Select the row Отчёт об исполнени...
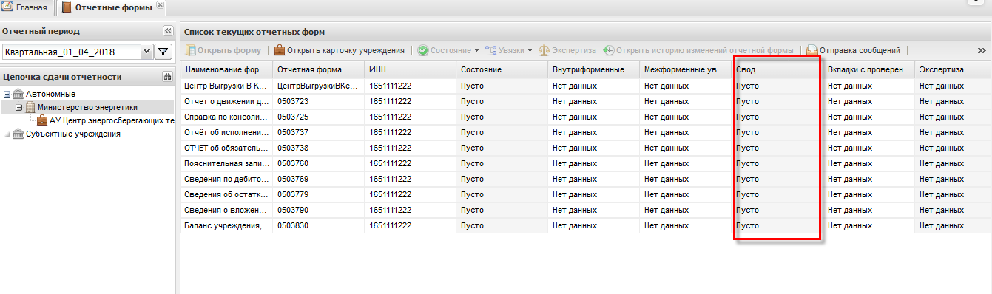This screenshot has height=294, width=992. coord(586,132)
